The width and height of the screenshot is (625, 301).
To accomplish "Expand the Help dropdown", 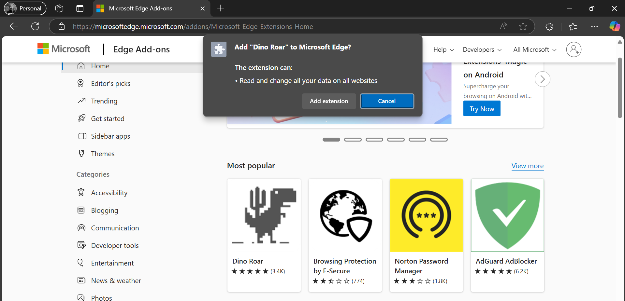I will click(x=443, y=49).
